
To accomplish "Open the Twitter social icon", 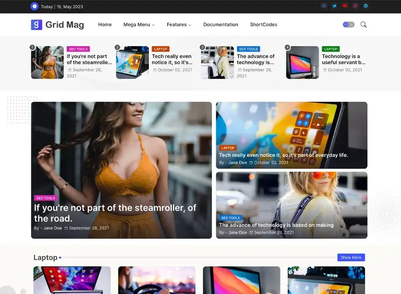I will (334, 6).
